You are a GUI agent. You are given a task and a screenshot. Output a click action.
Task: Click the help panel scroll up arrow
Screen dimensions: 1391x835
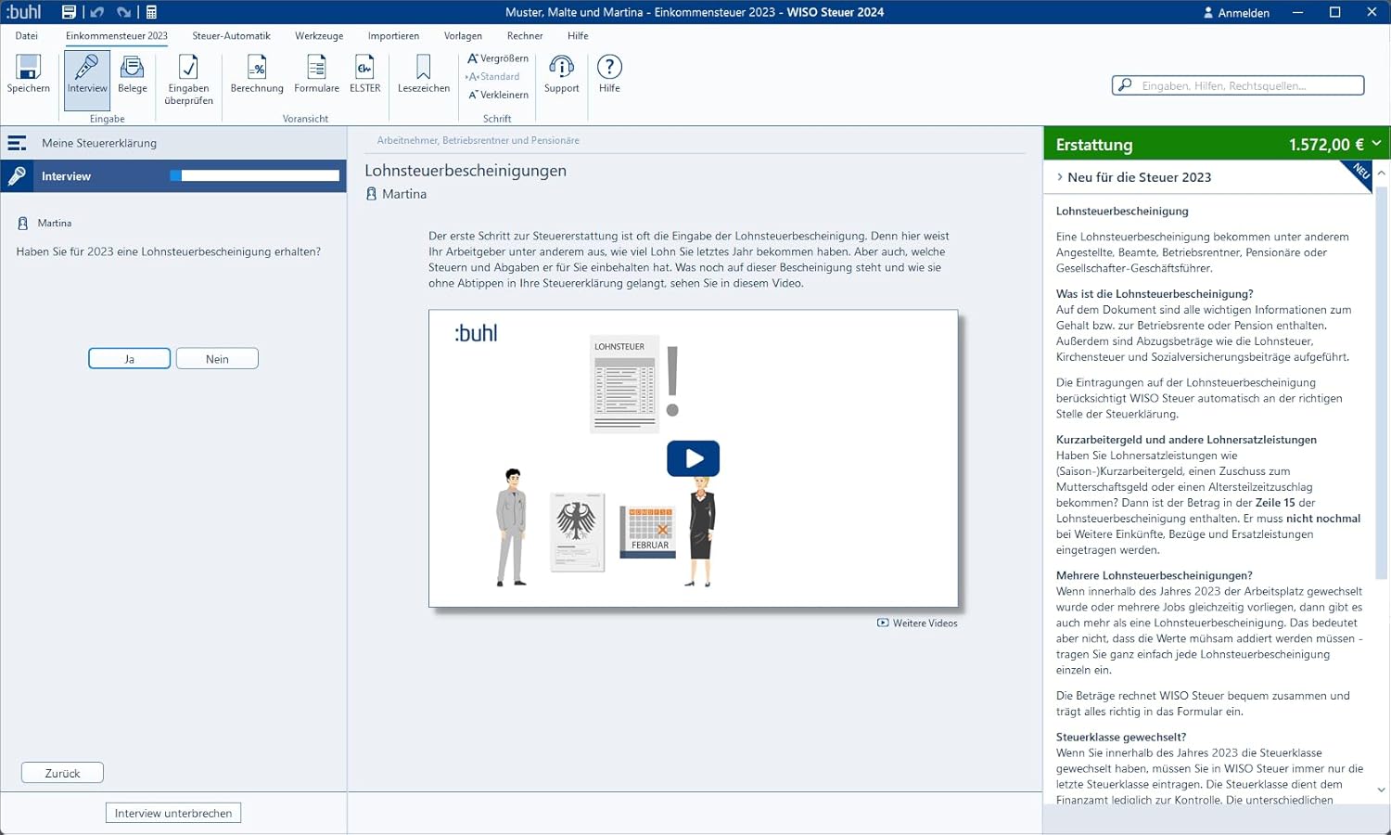click(1382, 173)
